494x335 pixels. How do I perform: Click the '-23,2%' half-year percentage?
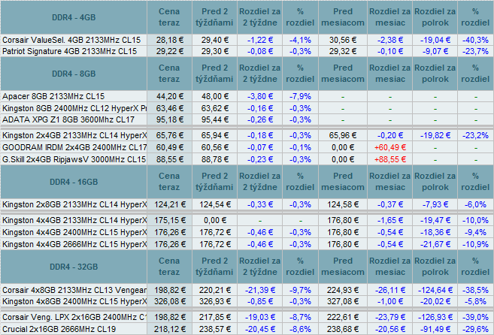point(475,135)
